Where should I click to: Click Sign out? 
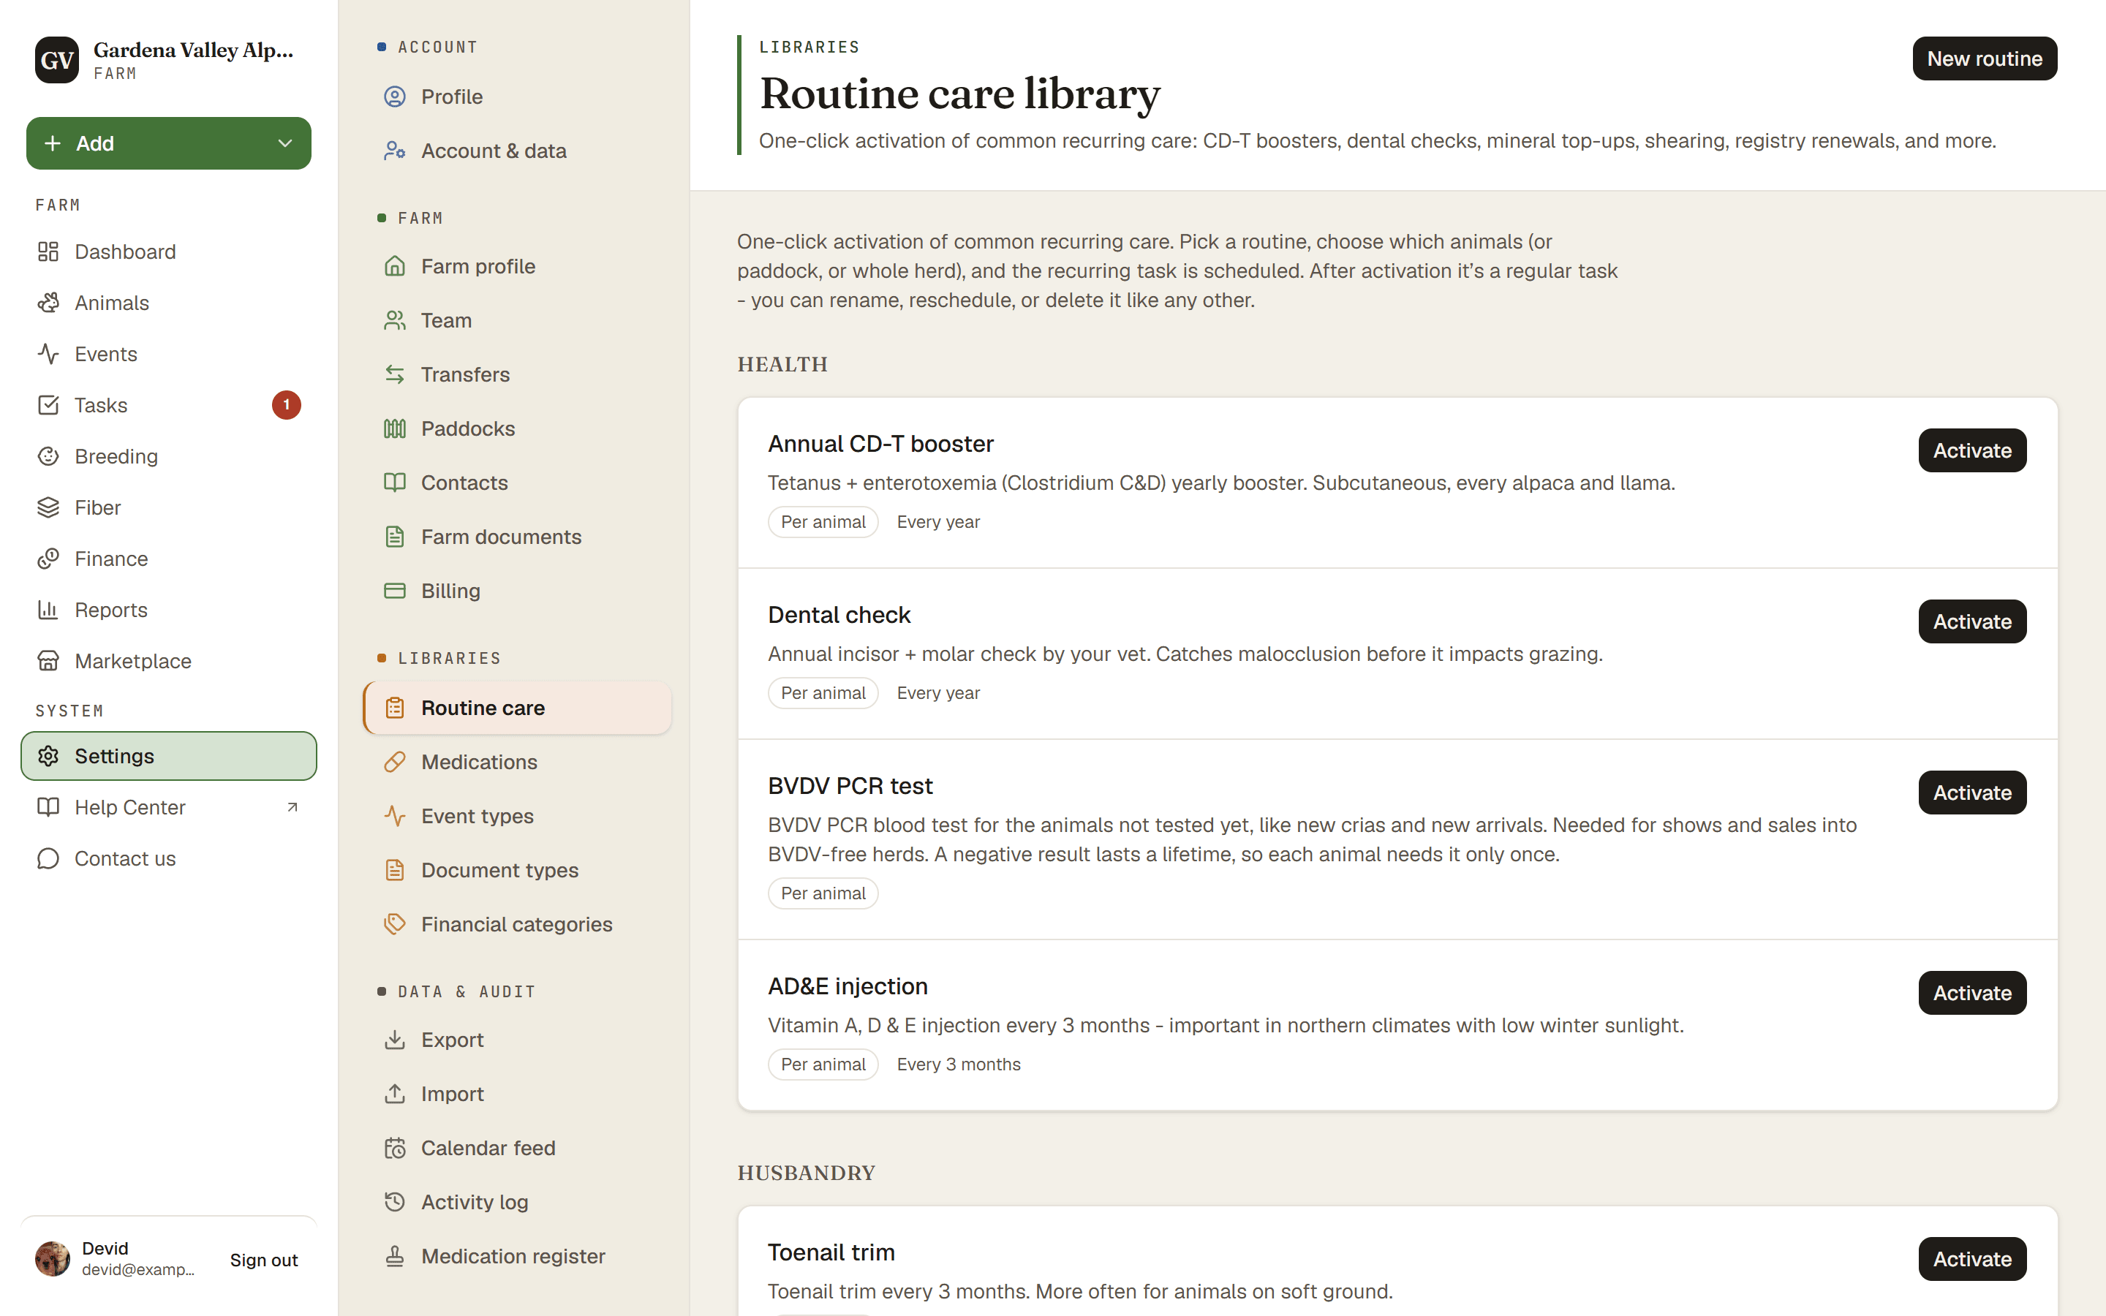point(264,1260)
